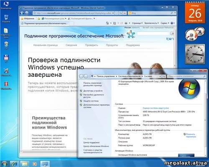Click Центр обновления Windows link
209x167 pixels.
click(96, 146)
